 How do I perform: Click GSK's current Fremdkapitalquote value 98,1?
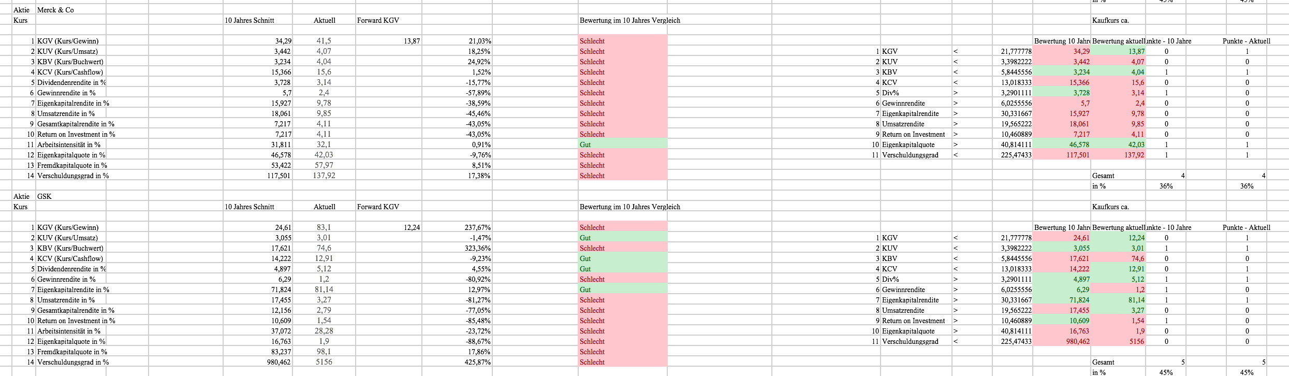[x=324, y=352]
